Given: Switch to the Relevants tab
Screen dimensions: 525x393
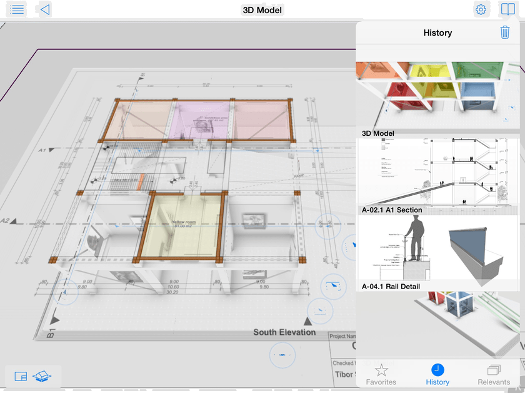Looking at the screenshot, I should pos(494,374).
